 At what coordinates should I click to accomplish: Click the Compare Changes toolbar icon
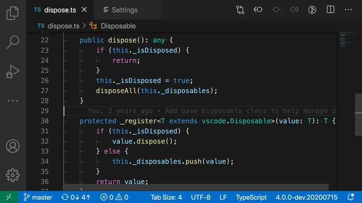(x=240, y=10)
